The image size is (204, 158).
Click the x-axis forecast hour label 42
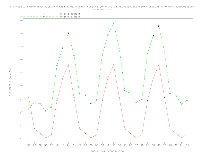pos(108,145)
